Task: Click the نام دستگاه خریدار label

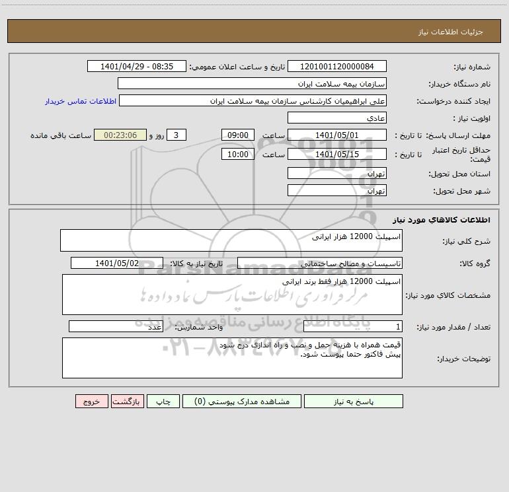Action: [459, 85]
